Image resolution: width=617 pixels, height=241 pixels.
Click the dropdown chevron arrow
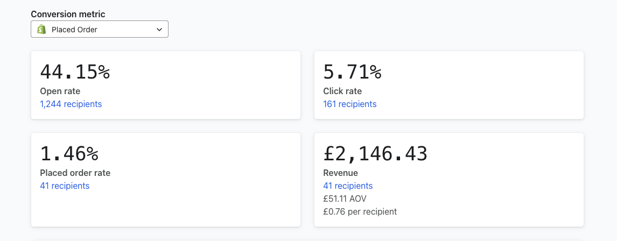tap(159, 30)
